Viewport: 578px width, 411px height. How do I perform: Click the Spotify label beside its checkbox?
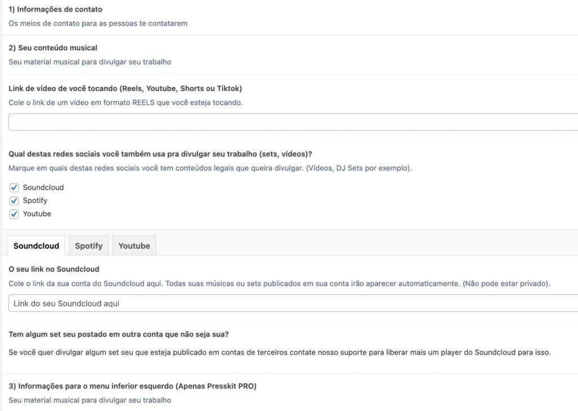point(35,200)
